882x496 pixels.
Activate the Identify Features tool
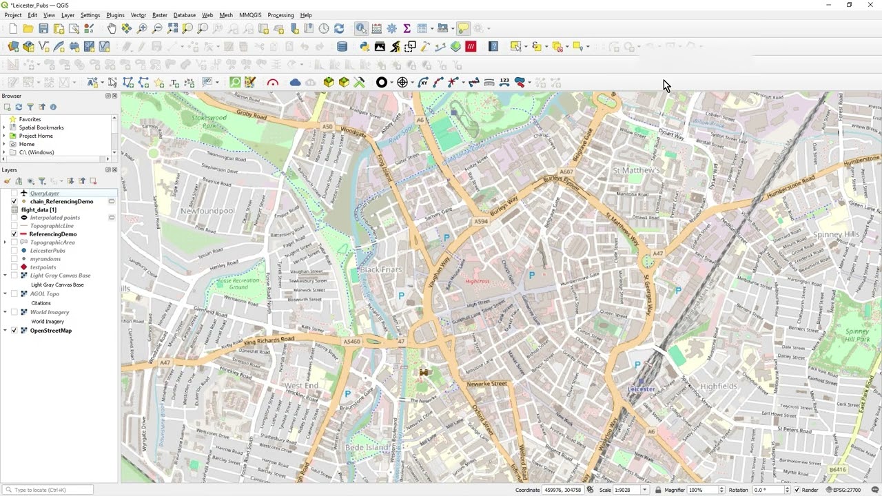pos(361,28)
